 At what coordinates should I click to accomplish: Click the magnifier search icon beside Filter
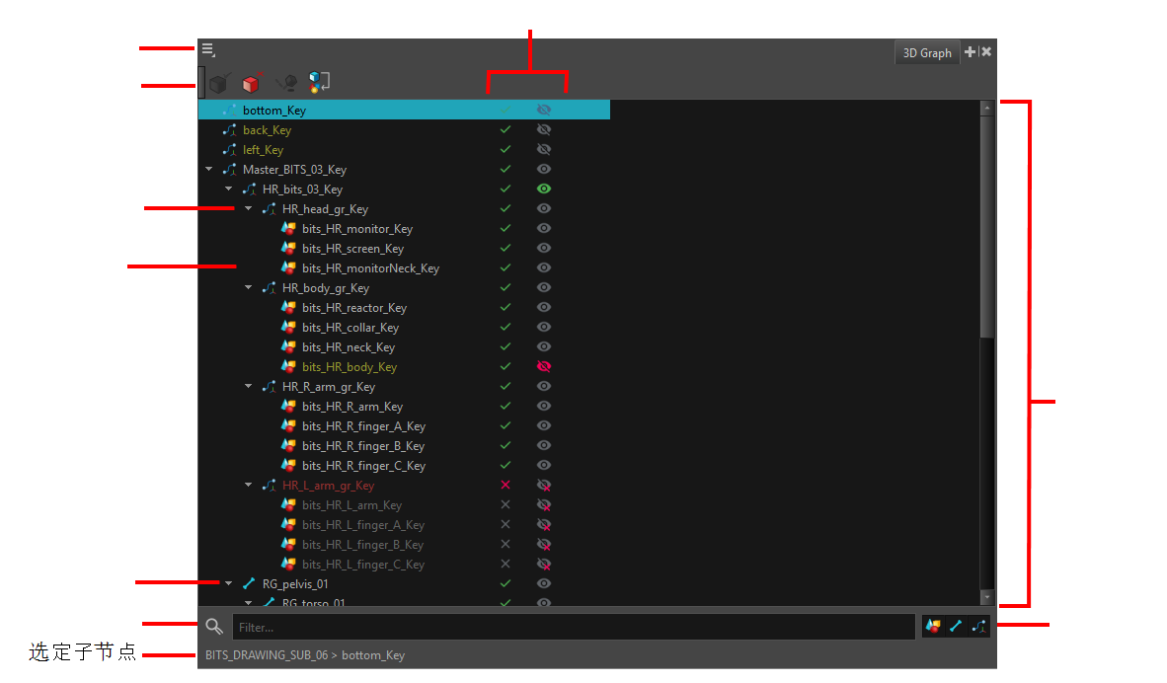click(214, 627)
